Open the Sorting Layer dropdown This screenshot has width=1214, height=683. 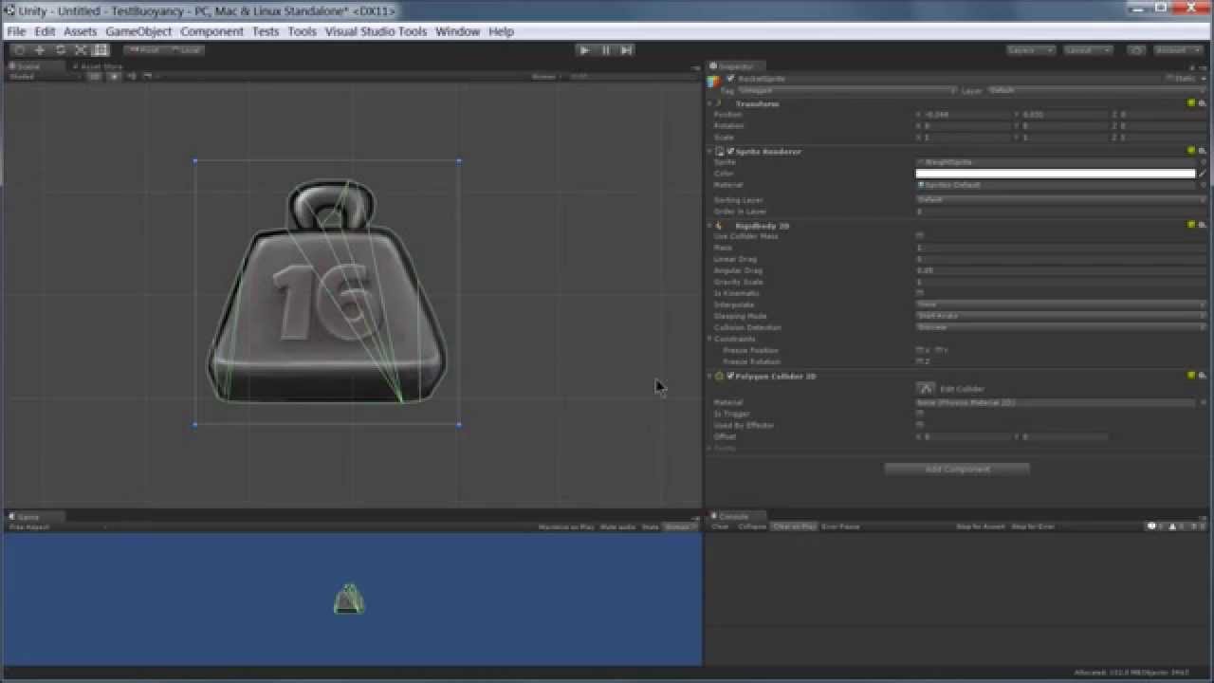click(x=1060, y=200)
